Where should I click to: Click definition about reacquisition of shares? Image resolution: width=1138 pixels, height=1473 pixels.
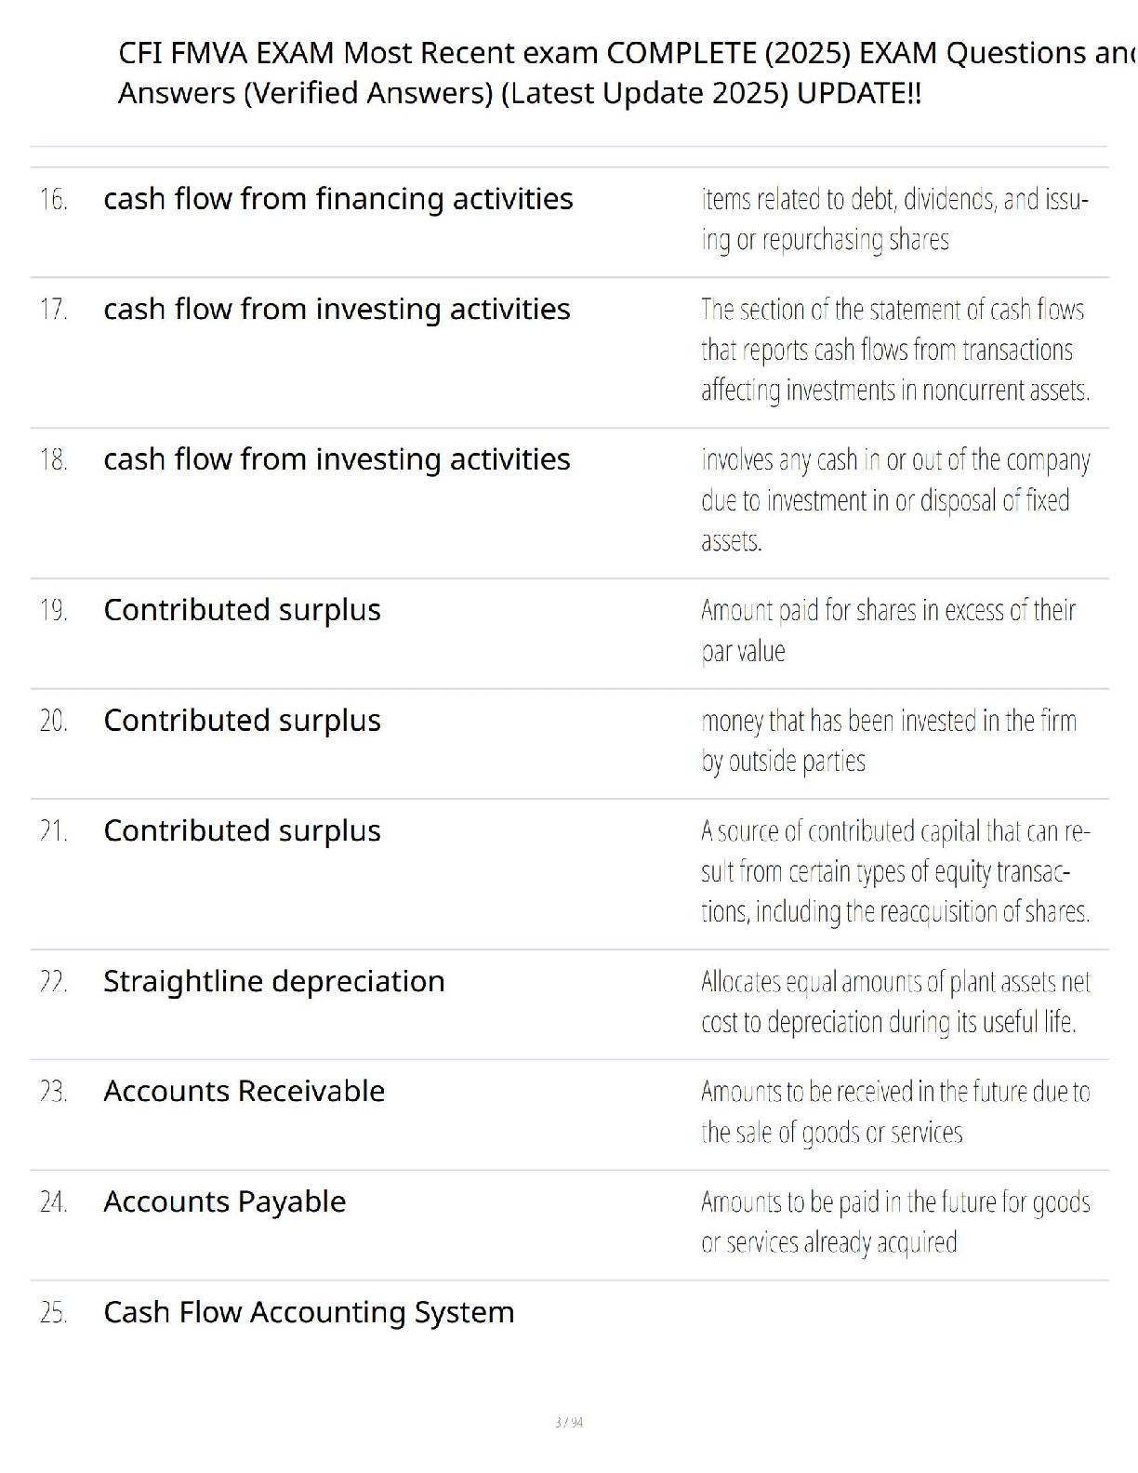894,871
